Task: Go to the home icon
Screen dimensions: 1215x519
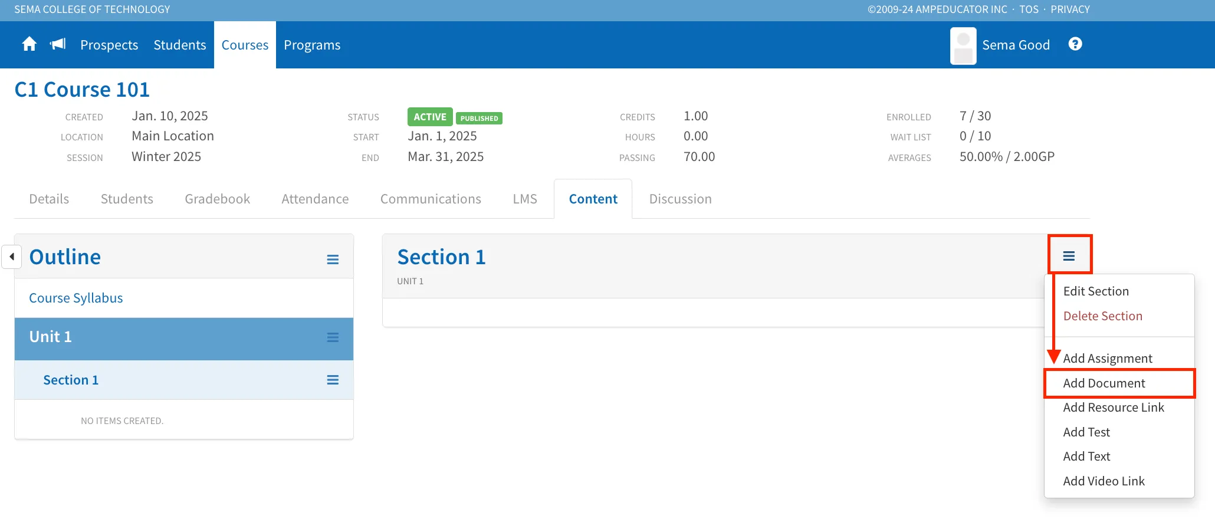Action: pyautogui.click(x=29, y=44)
